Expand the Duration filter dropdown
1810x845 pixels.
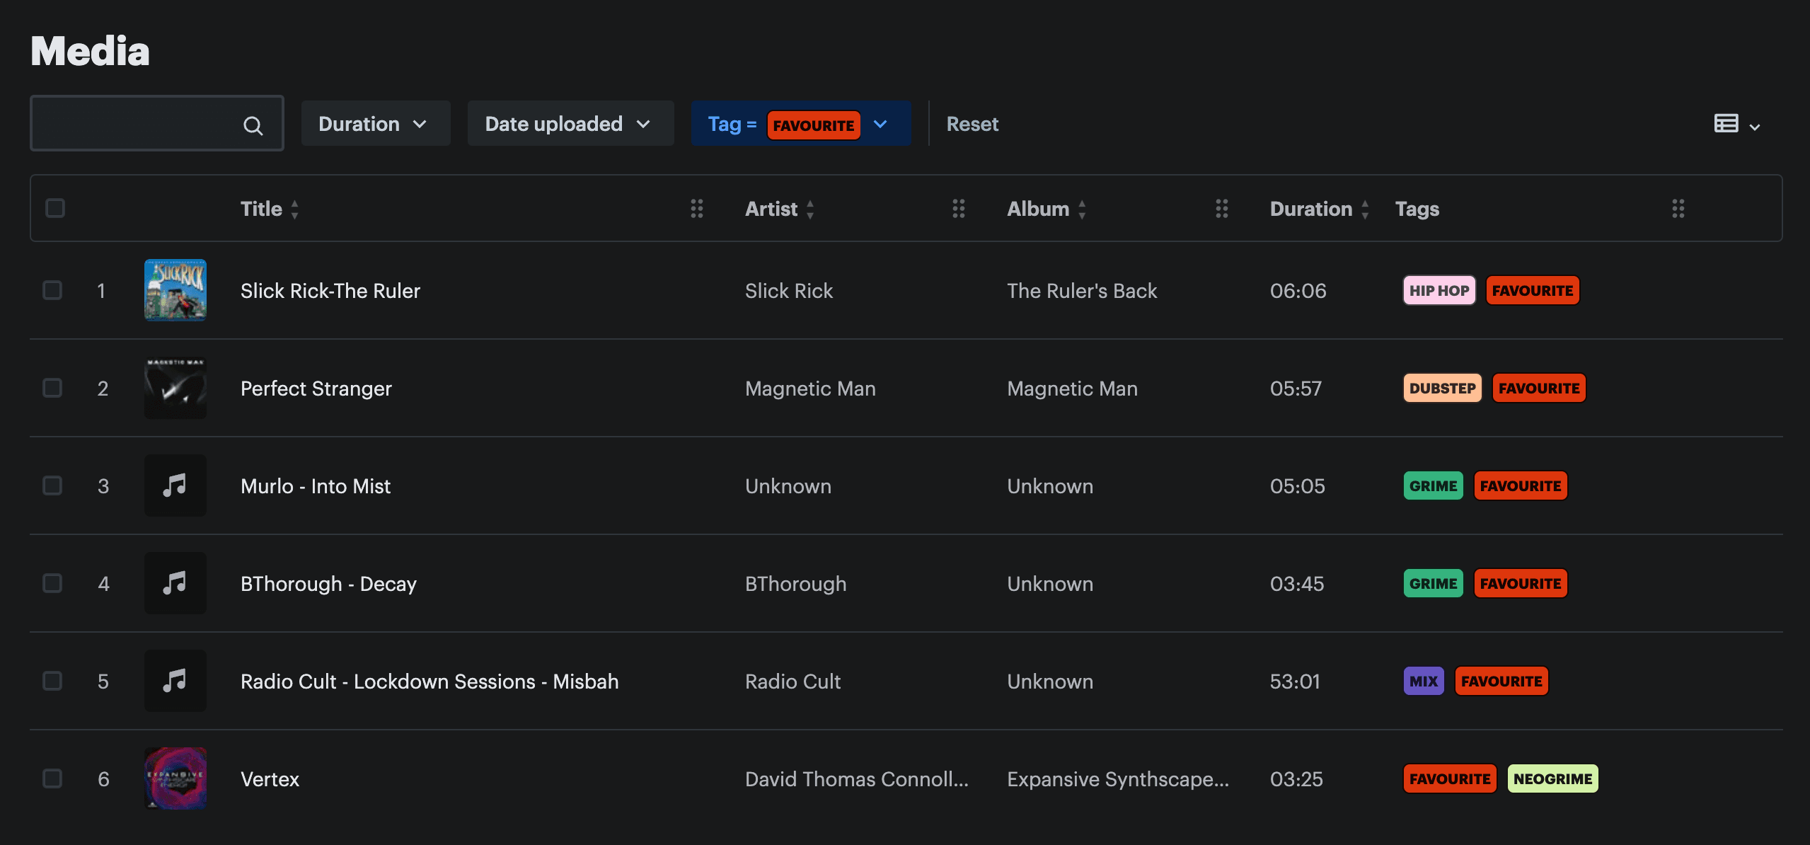tap(375, 124)
